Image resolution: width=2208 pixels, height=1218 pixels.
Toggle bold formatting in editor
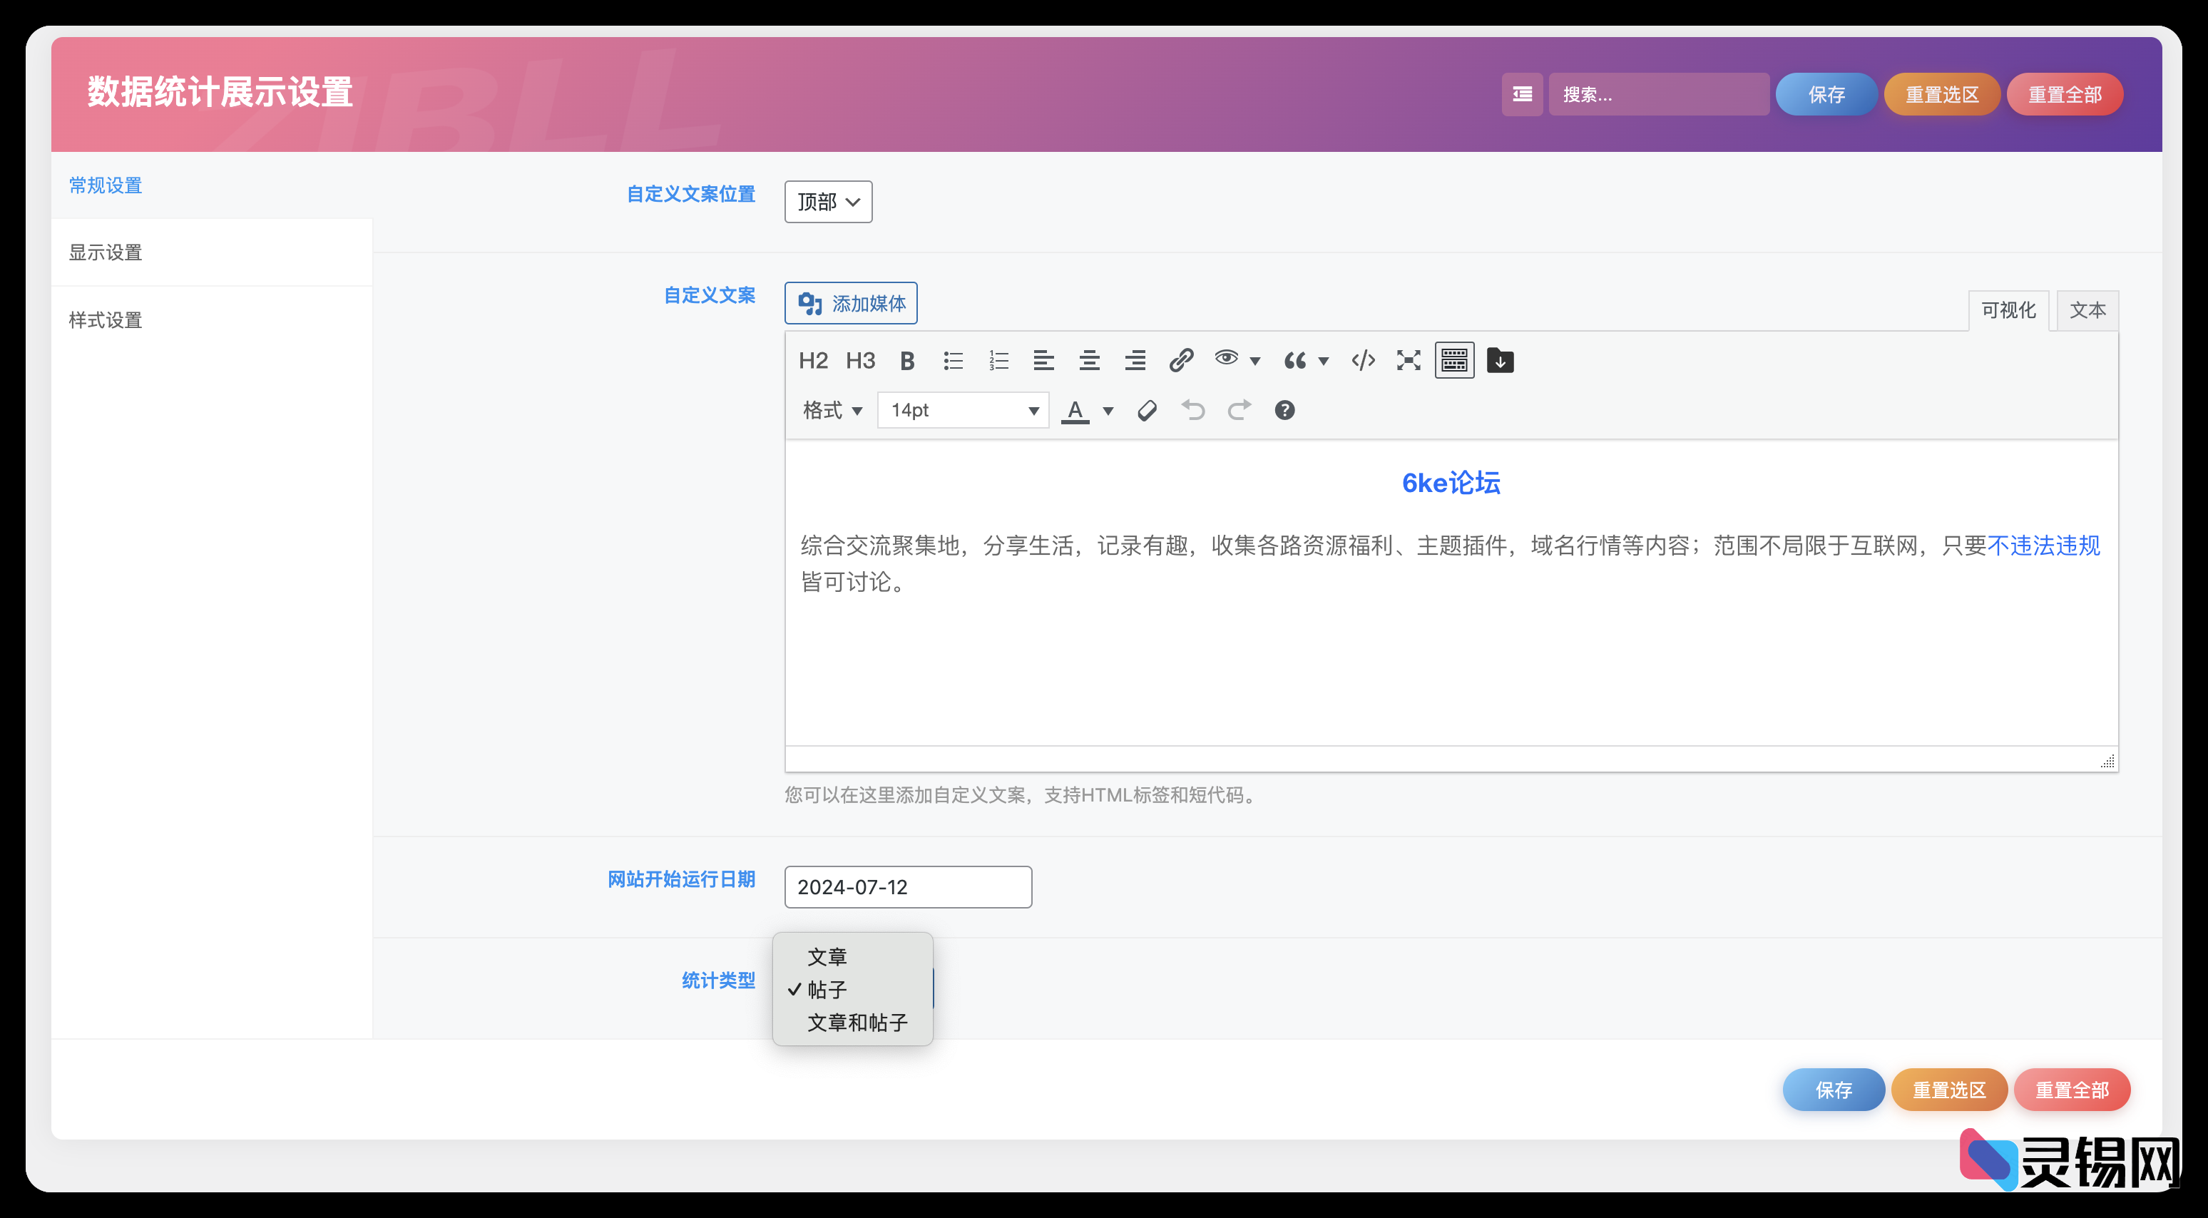(x=907, y=361)
